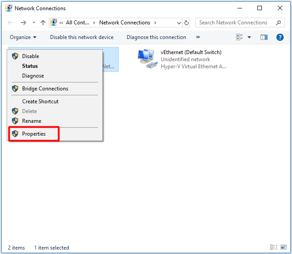Switch to large icons view in the status bar
The image size is (292, 254).
(x=284, y=247)
